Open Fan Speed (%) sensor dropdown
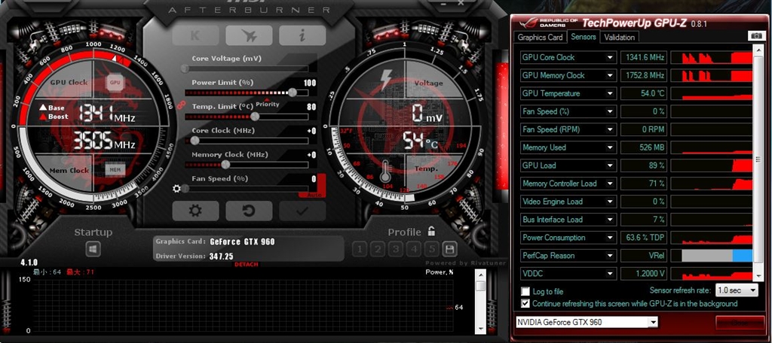Viewport: 772px width, 343px height. [x=610, y=111]
